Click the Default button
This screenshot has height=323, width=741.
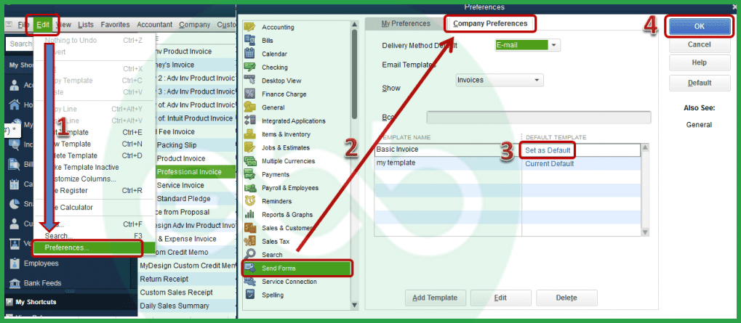coord(699,83)
